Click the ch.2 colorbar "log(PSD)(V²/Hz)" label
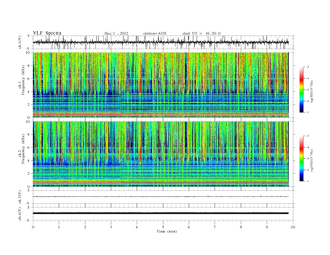The width and height of the screenshot is (330, 255). (x=312, y=160)
